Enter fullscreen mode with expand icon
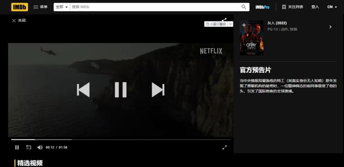344x167 pixels. click(225, 147)
